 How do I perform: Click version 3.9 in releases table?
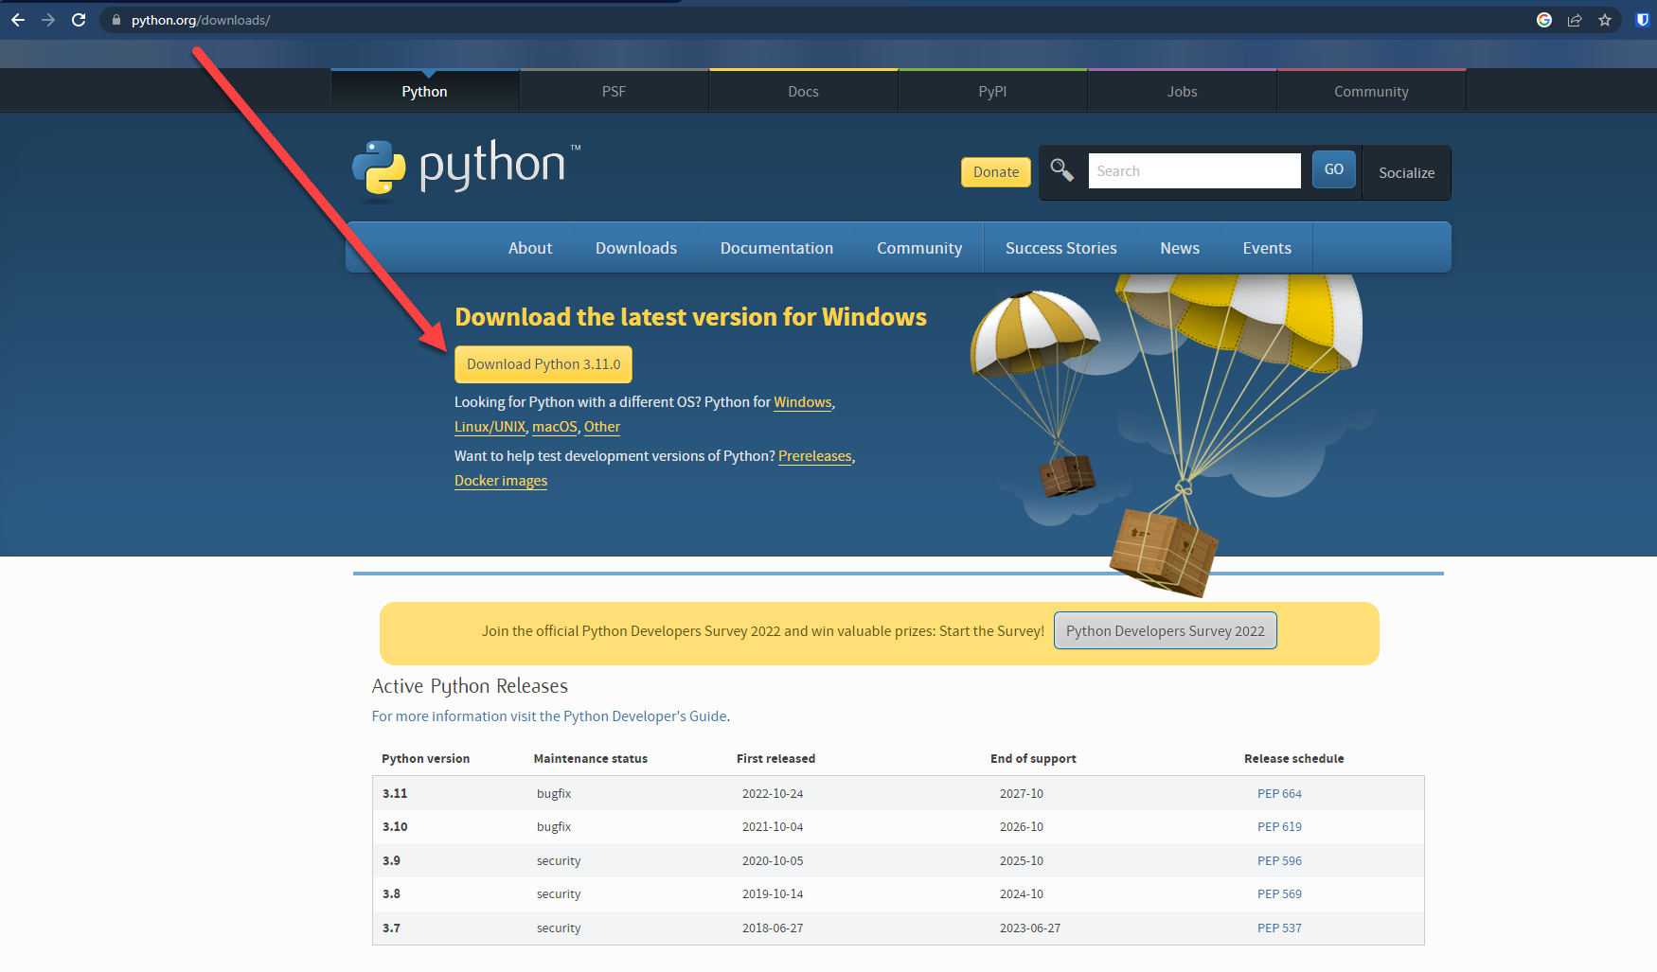[391, 861]
